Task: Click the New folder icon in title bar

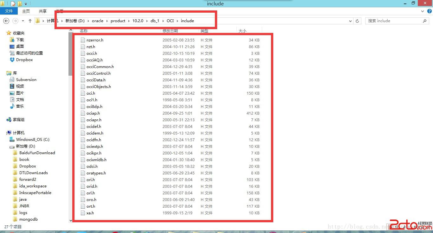Action: pos(20,4)
